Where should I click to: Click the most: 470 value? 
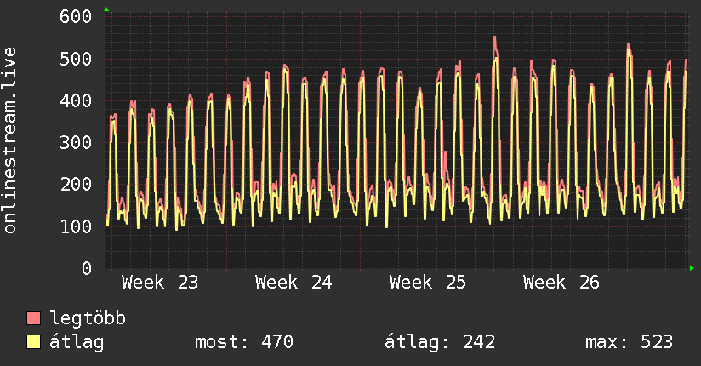point(244,342)
